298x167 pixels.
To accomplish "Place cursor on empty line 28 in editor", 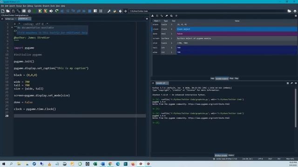I will 80,116.
